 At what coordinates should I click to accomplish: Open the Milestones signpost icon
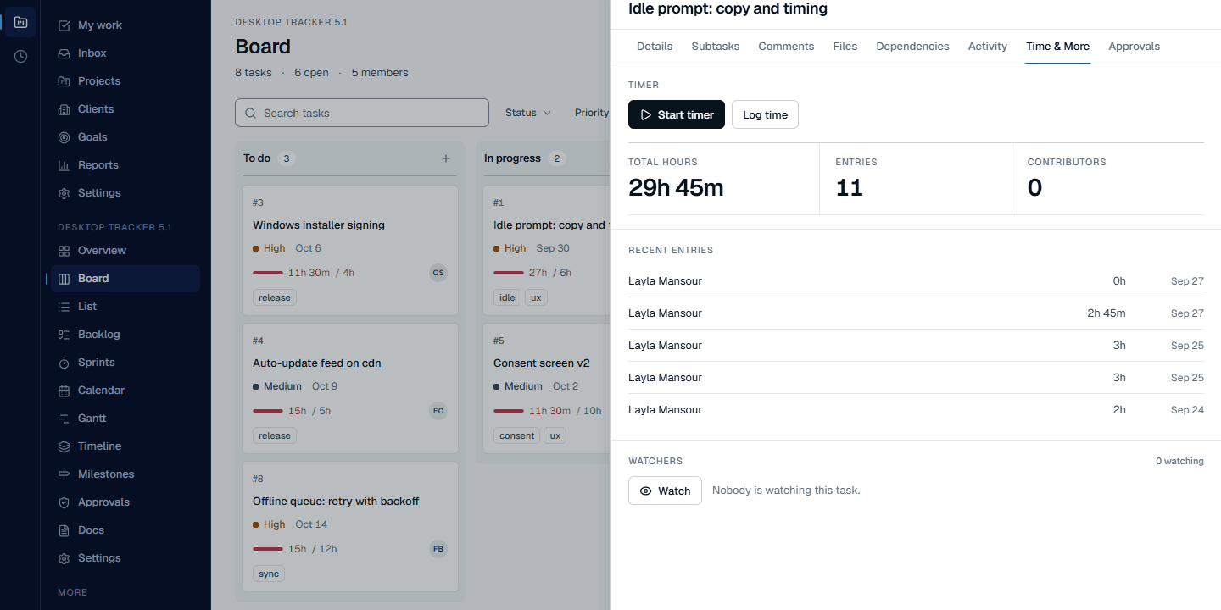(x=64, y=474)
